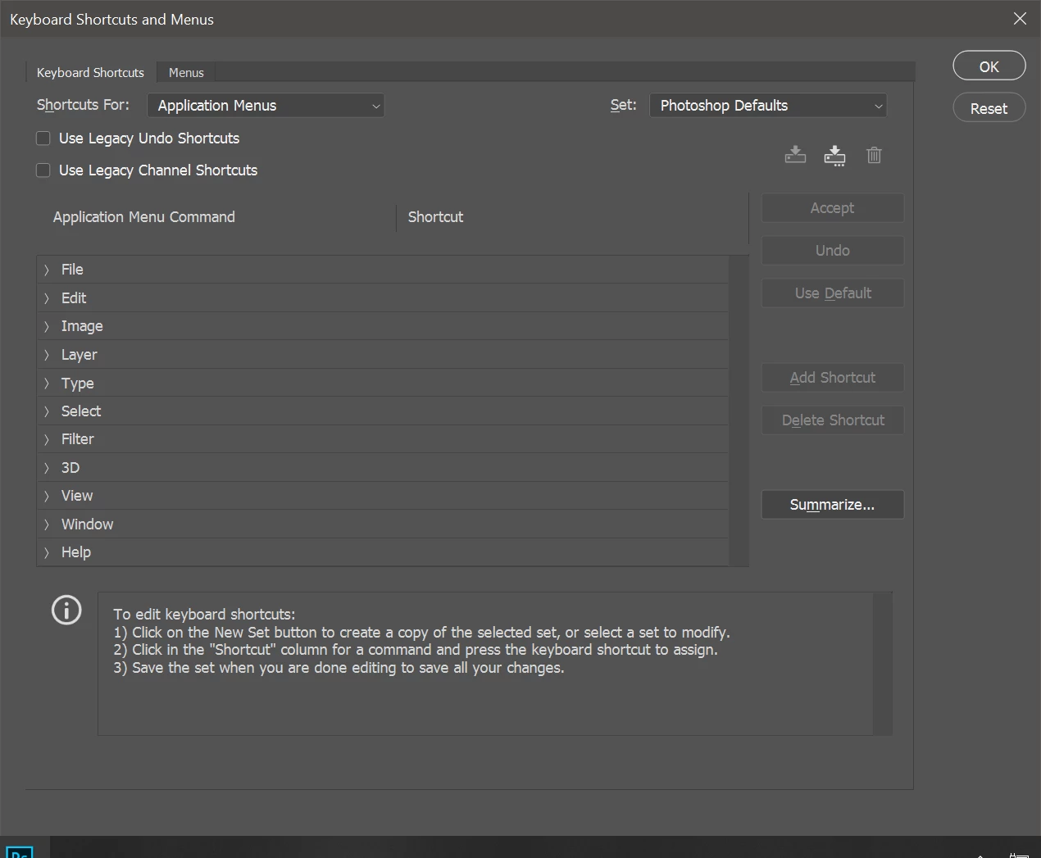Click the 'Shortcuts For:' label
Viewport: 1041px width, 858px height.
tap(83, 105)
